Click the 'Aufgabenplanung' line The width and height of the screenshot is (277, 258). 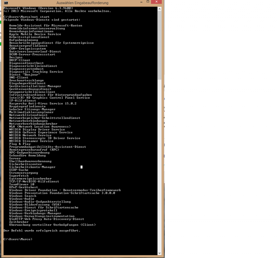(x=24, y=40)
